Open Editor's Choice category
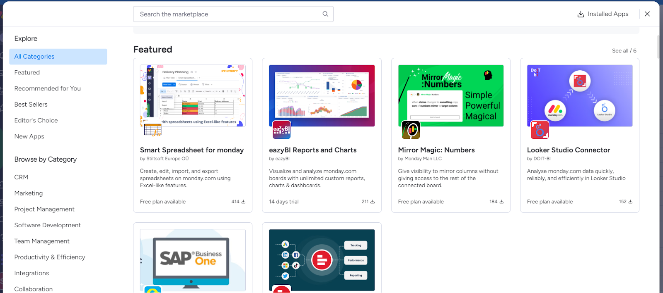This screenshot has width=663, height=293. click(36, 120)
